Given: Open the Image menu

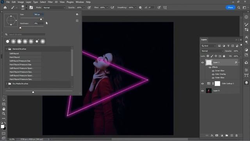Looking at the screenshot, I should pyautogui.click(x=21, y=2).
